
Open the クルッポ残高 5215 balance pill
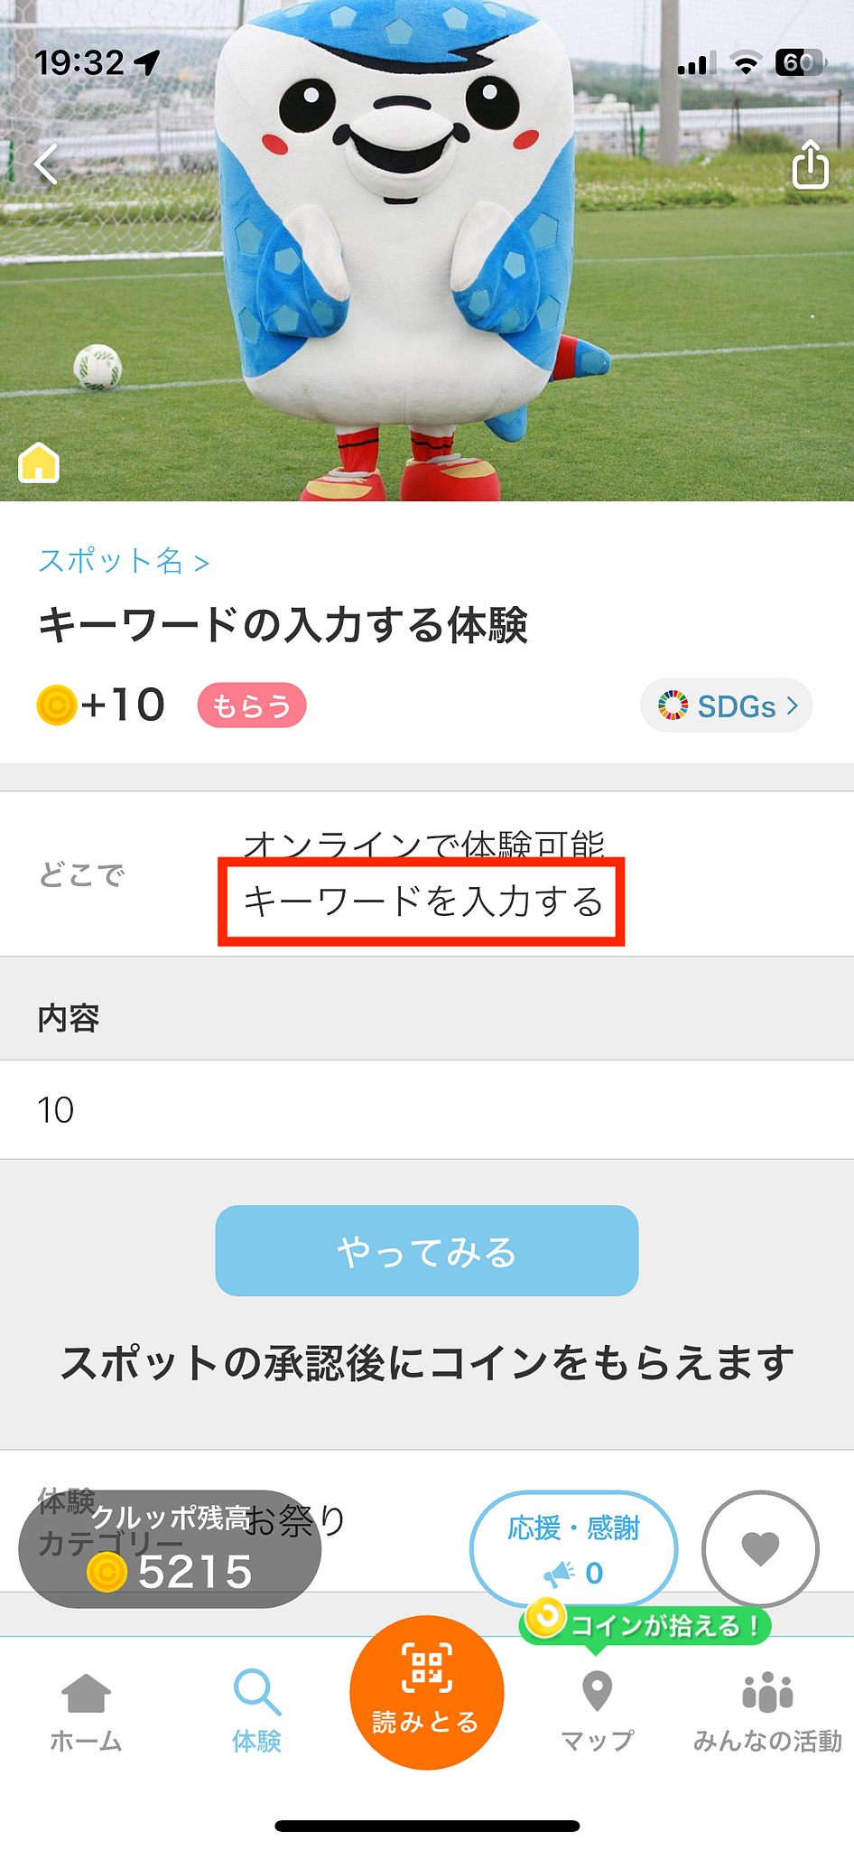170,1549
